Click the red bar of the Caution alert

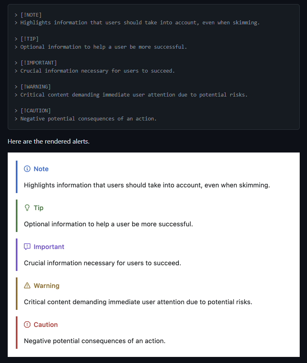coord(17,333)
